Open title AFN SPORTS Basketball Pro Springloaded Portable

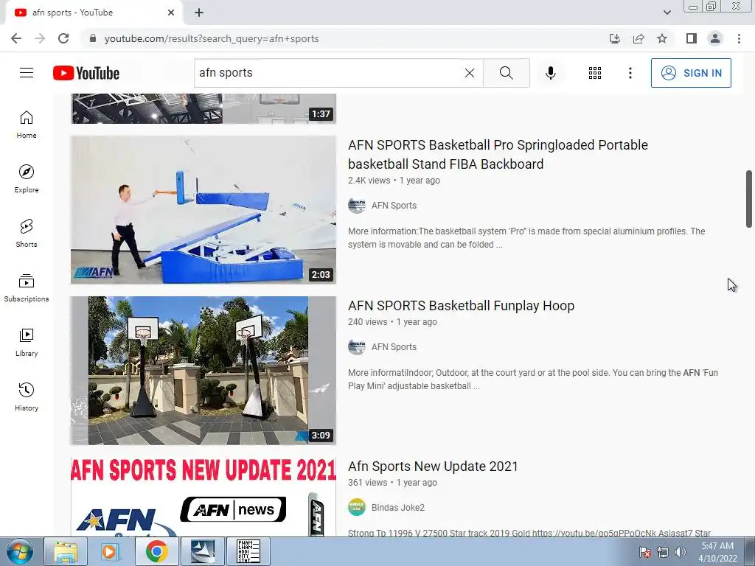498,155
